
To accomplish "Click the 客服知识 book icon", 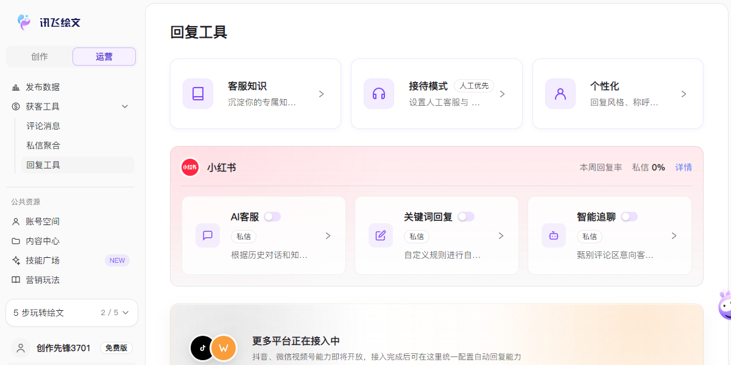I will point(198,94).
